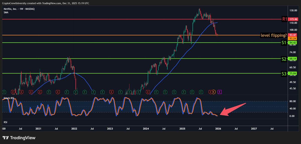
Task: Click the 'level flipping?' annotation text
Action: [x=274, y=35]
